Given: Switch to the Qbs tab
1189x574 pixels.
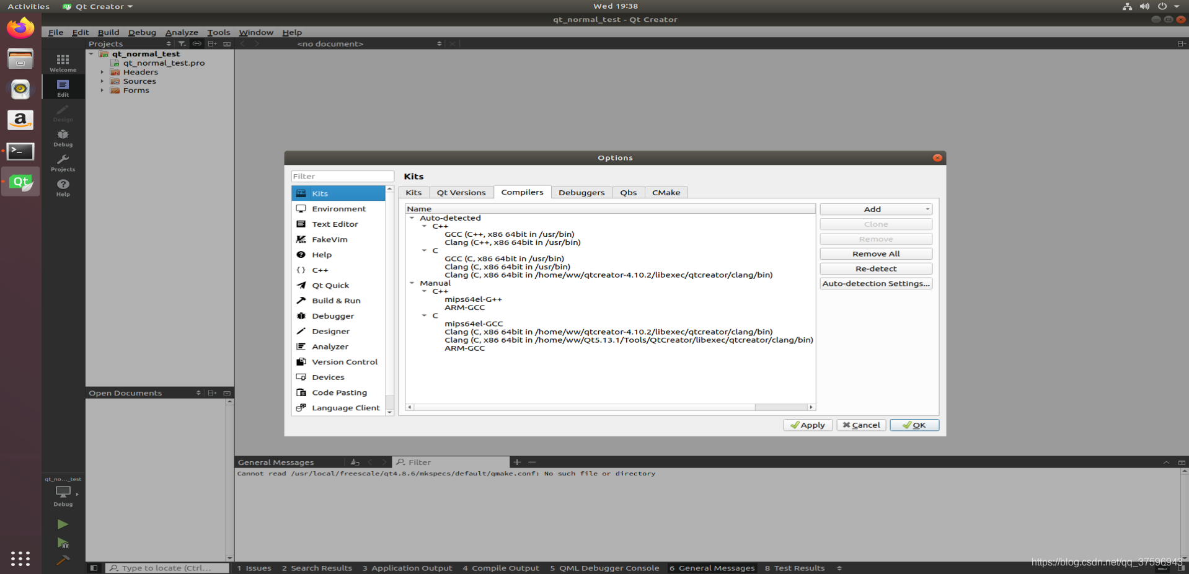Looking at the screenshot, I should [628, 193].
